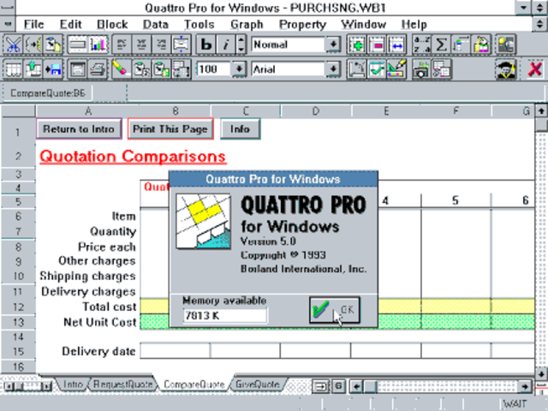The image size is (548, 411).
Task: Click the Arial font name field
Action: pos(288,69)
